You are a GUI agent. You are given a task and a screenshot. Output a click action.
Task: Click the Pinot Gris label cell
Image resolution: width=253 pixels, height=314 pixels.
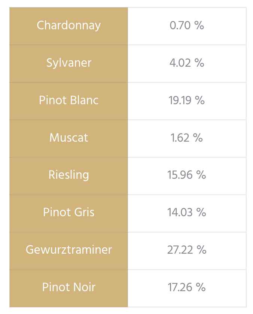pos(69,212)
